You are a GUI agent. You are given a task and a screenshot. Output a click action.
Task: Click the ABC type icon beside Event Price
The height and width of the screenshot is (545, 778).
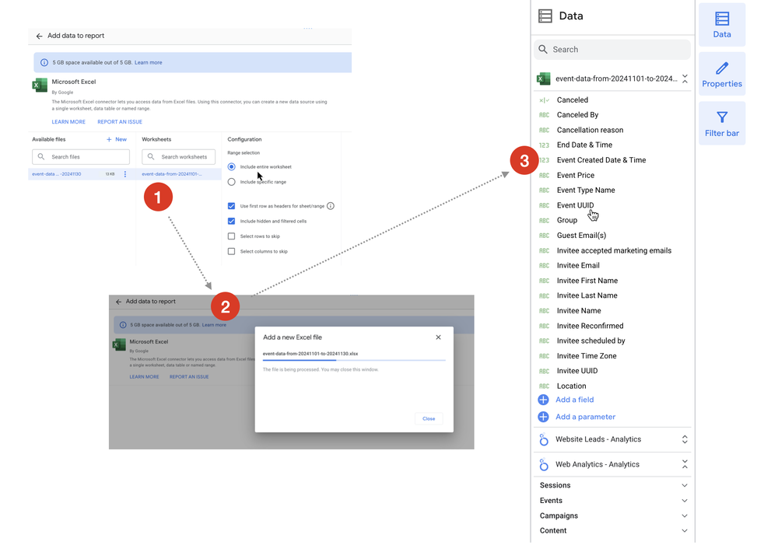pyautogui.click(x=545, y=176)
